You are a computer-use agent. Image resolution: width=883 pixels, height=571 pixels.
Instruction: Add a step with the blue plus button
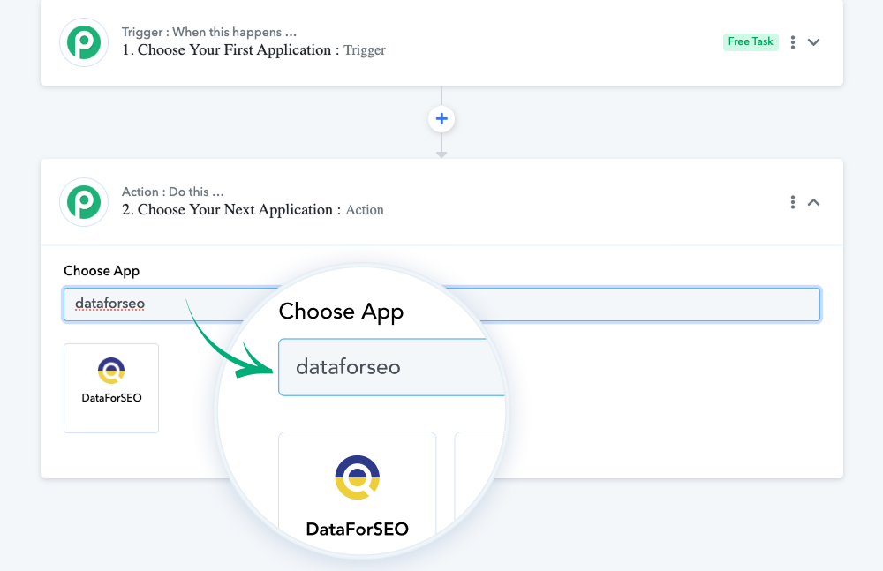pos(441,119)
